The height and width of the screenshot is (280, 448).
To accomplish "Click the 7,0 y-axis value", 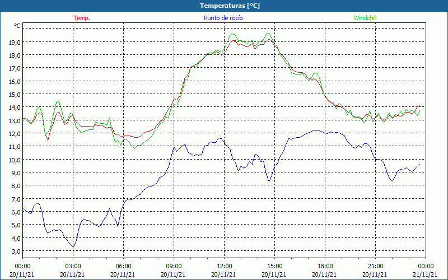I will tap(16, 199).
